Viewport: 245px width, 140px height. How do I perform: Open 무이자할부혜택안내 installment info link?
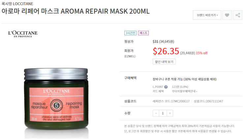(185, 91)
